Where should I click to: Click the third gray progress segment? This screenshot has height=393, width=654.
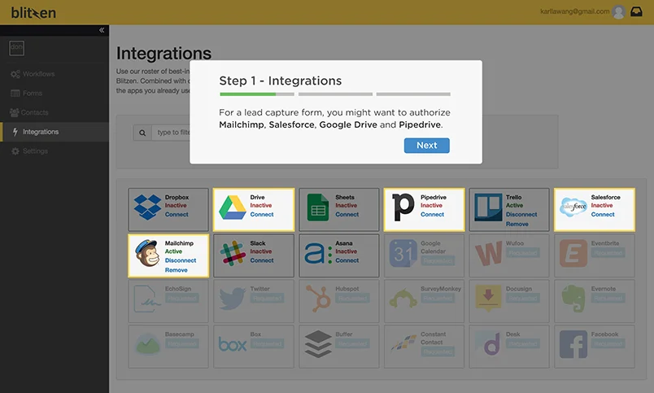coord(413,94)
